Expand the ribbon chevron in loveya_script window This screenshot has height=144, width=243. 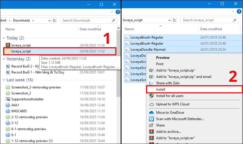pos(233,12)
